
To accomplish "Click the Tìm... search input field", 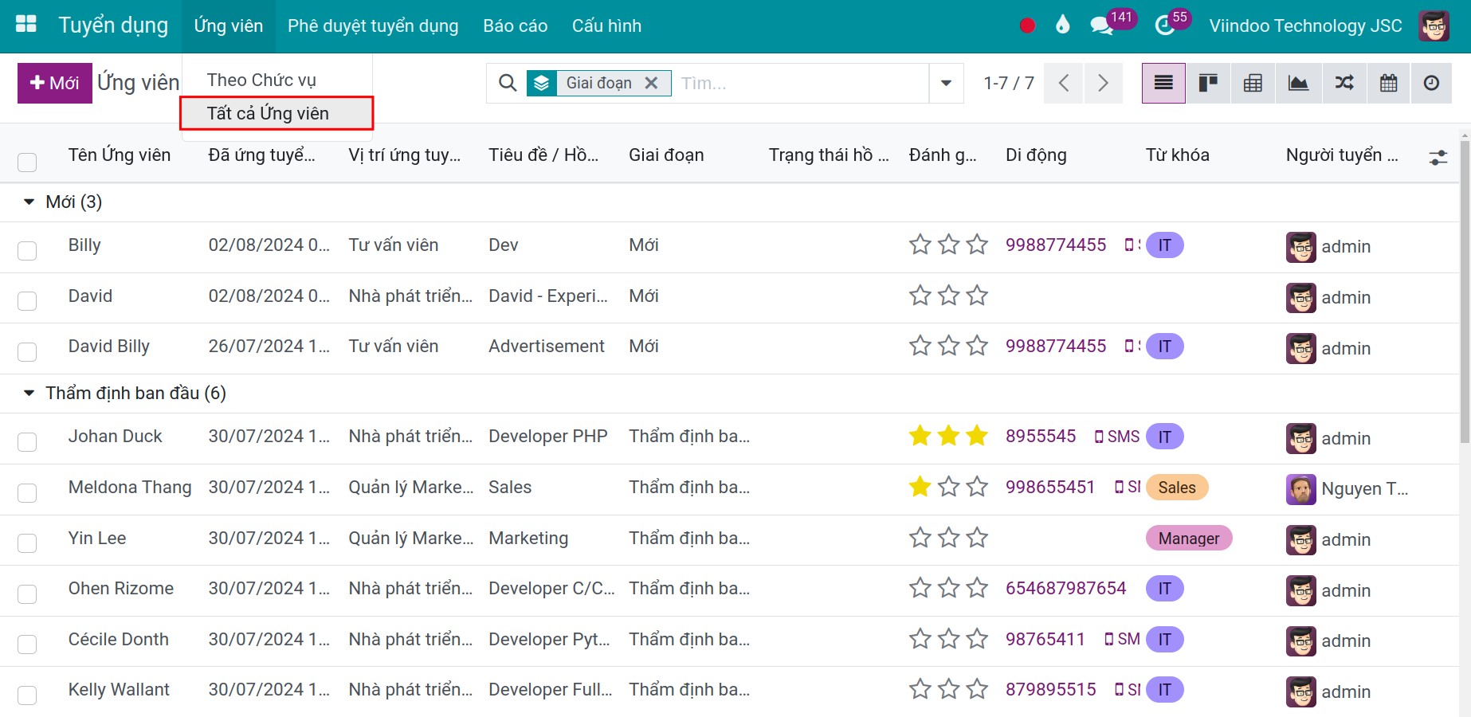I will [x=801, y=83].
